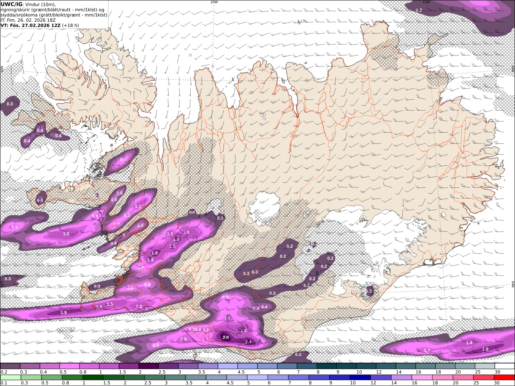
Task: Click the '20W' longitude label
Action: pos(214,2)
